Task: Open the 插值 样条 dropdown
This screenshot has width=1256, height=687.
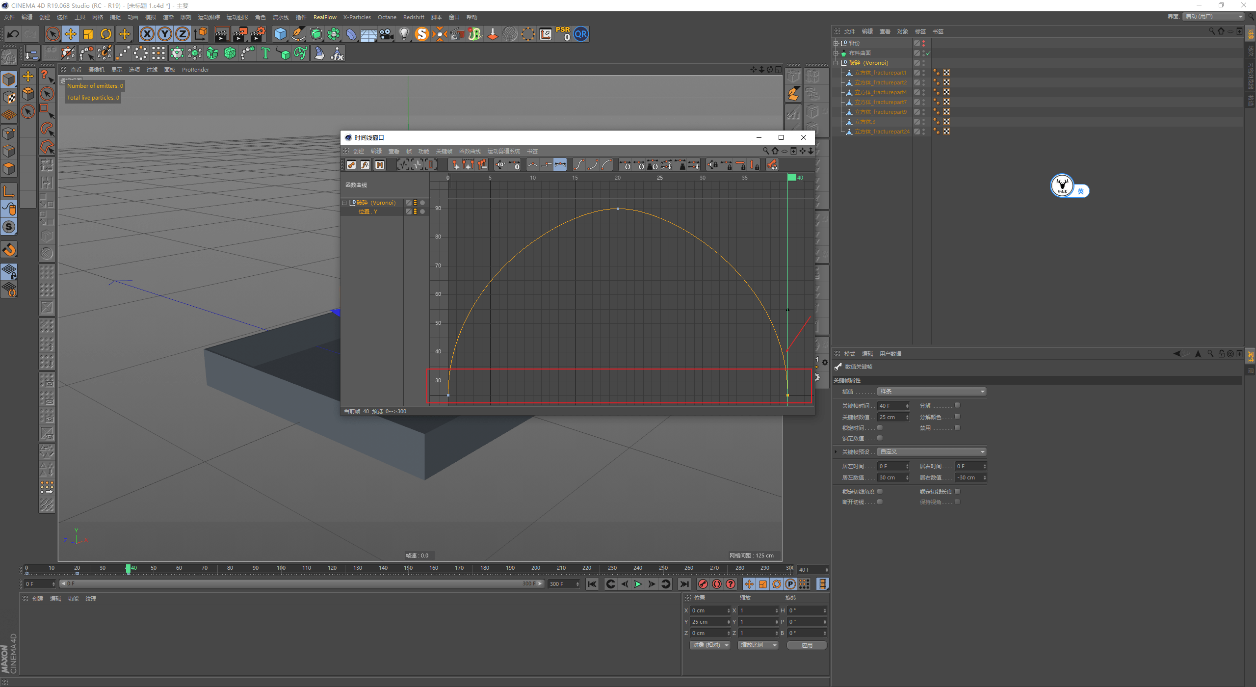Action: tap(931, 391)
